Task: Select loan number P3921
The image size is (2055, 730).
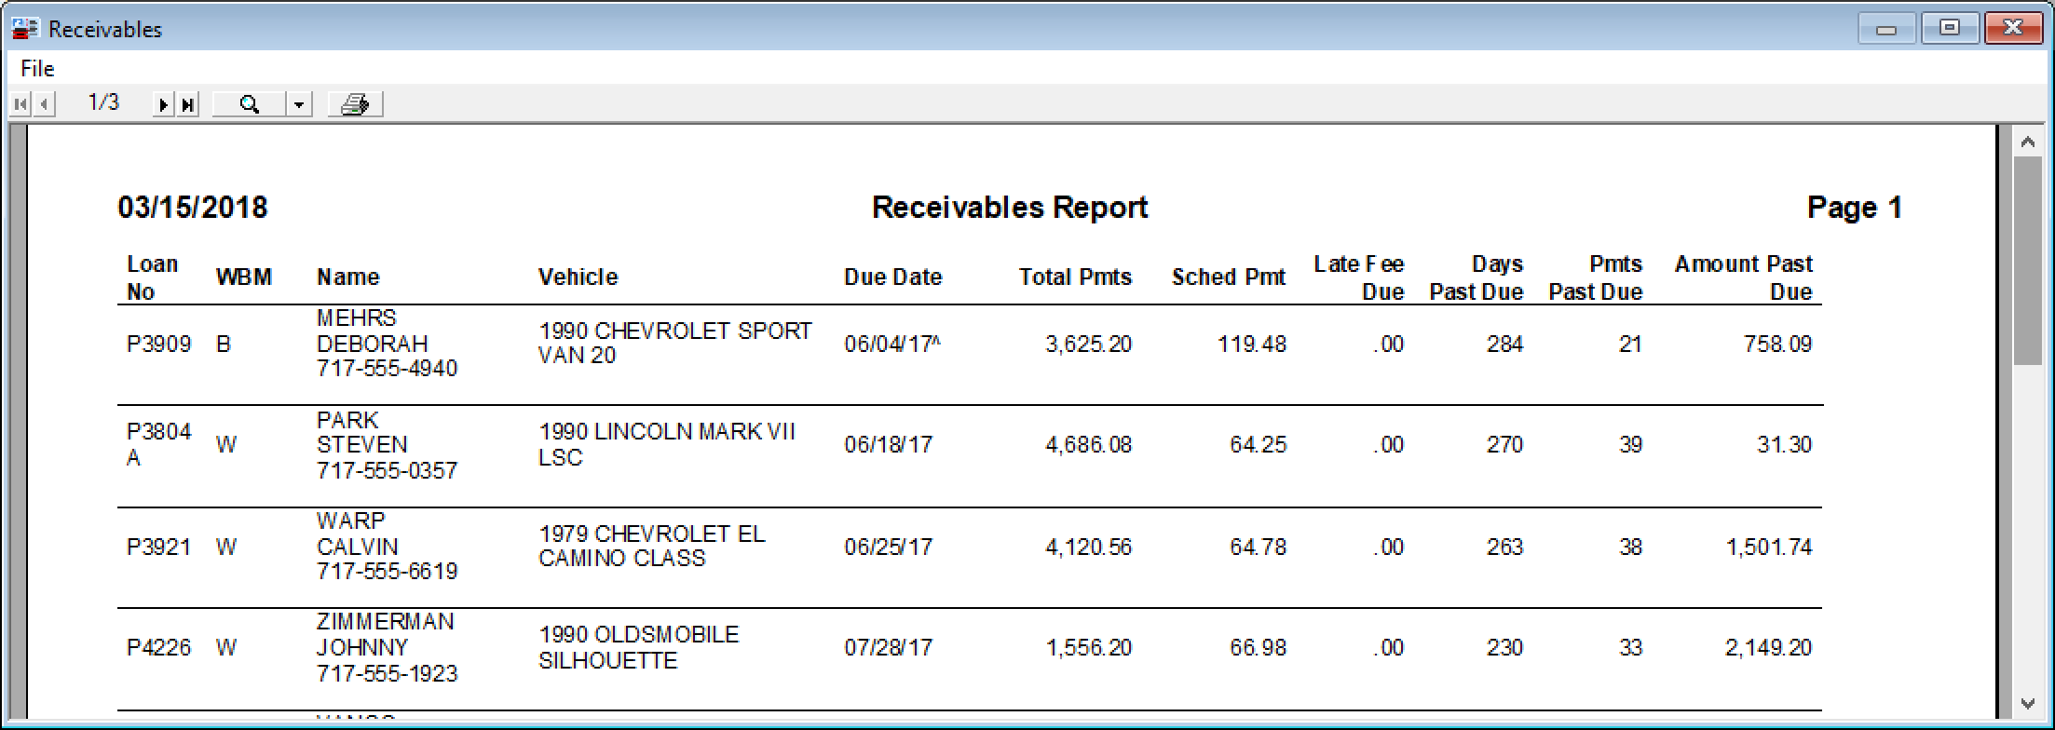Action: (x=158, y=547)
